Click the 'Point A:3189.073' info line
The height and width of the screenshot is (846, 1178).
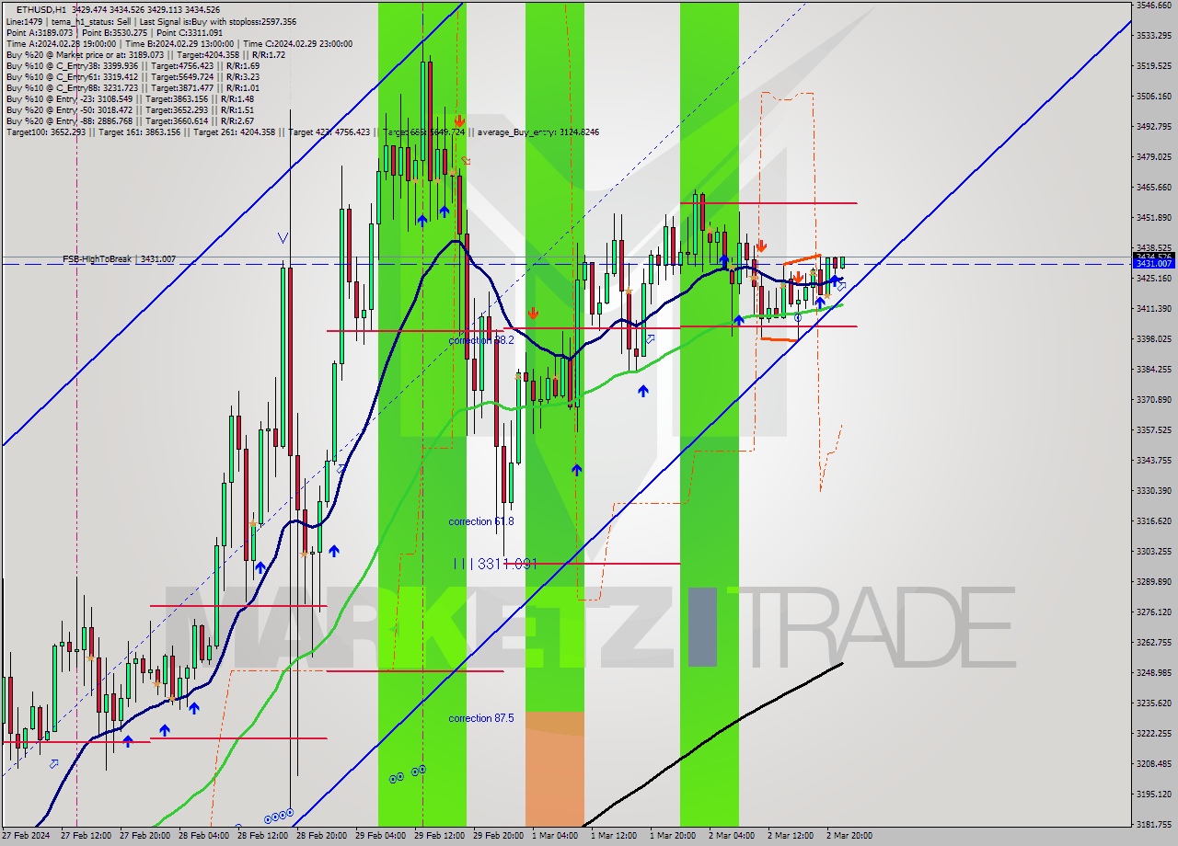[114, 32]
